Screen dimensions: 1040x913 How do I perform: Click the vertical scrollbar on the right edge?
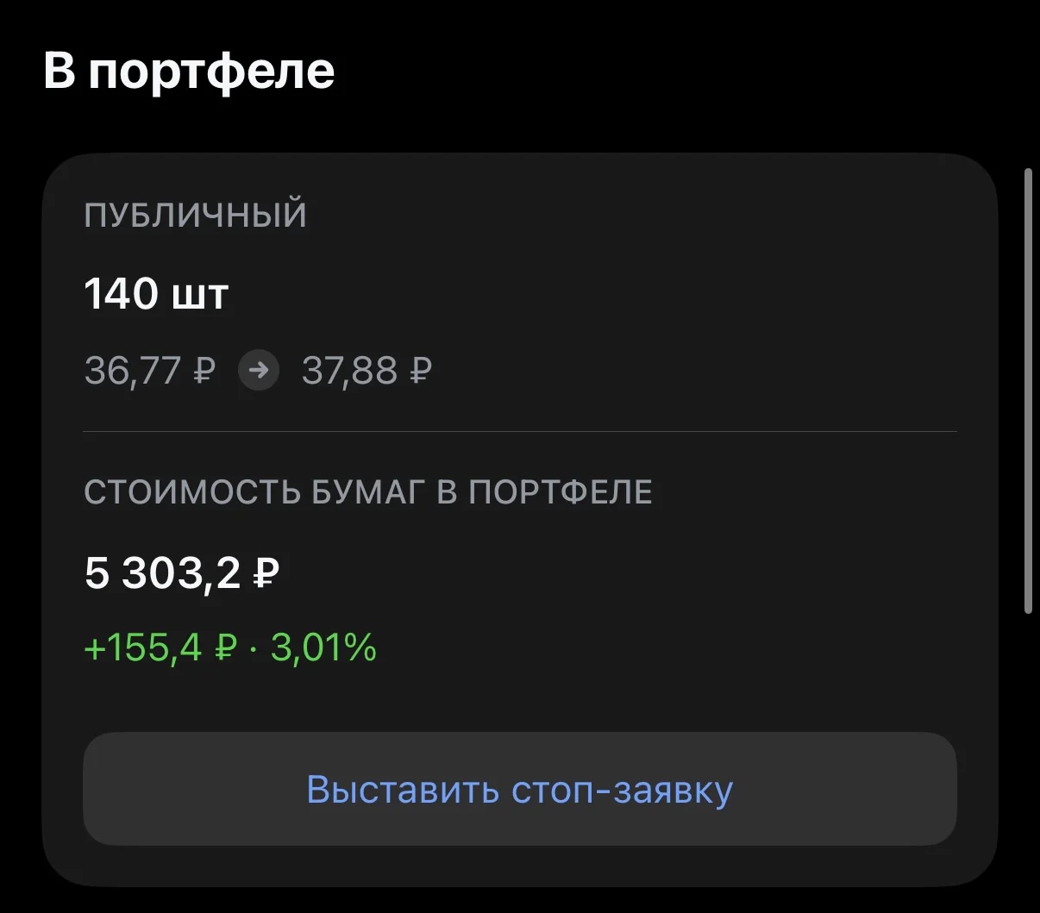pyautogui.click(x=1028, y=391)
